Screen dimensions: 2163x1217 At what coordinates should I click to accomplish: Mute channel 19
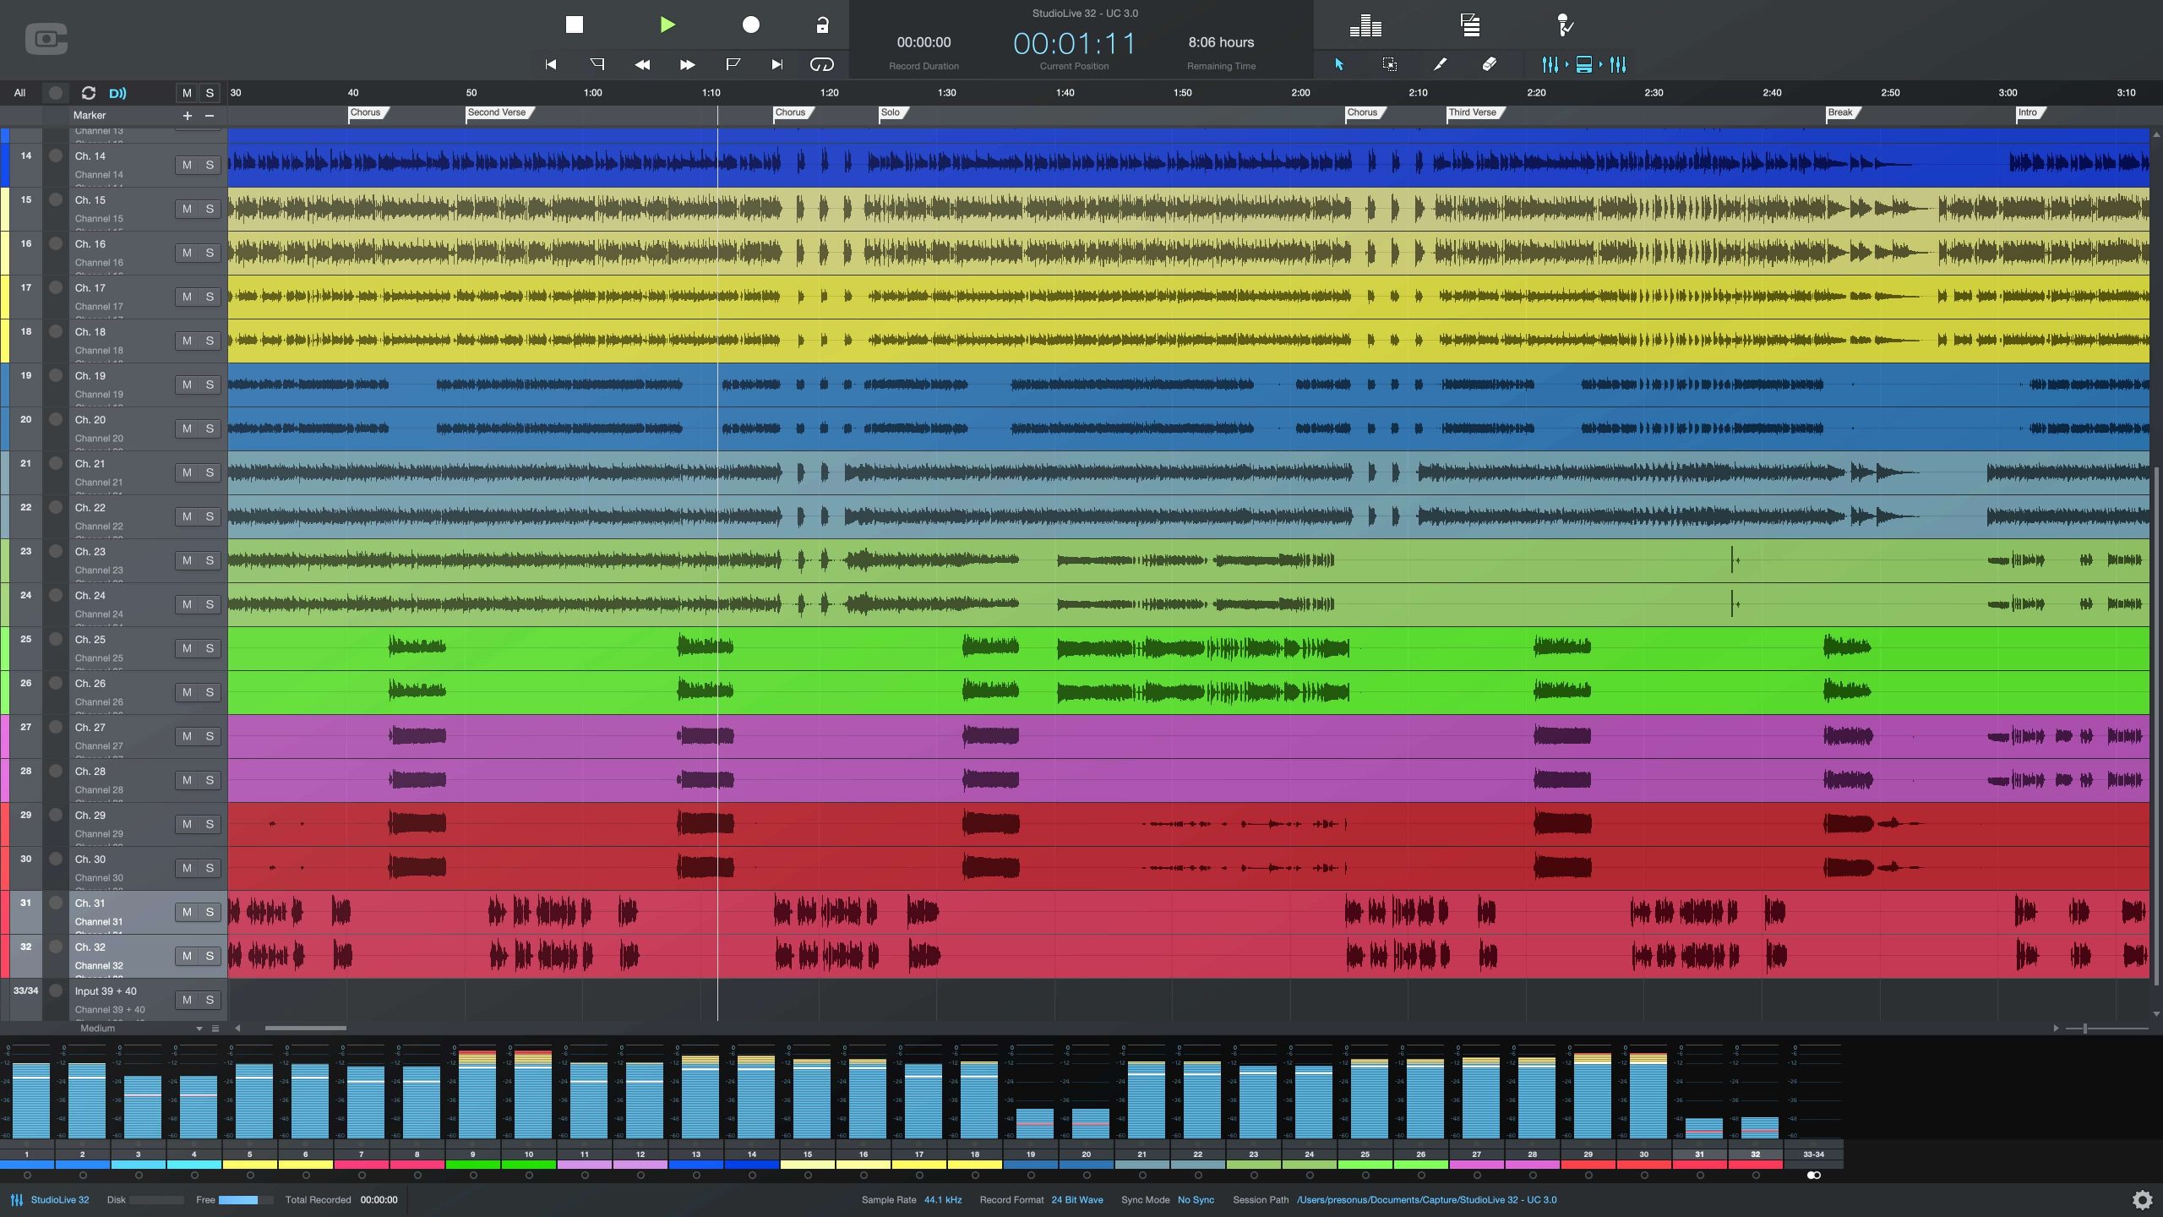tap(187, 385)
